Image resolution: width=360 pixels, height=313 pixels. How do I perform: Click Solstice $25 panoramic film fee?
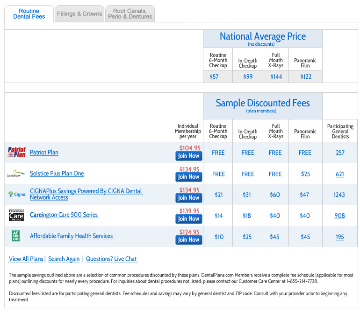306,174
